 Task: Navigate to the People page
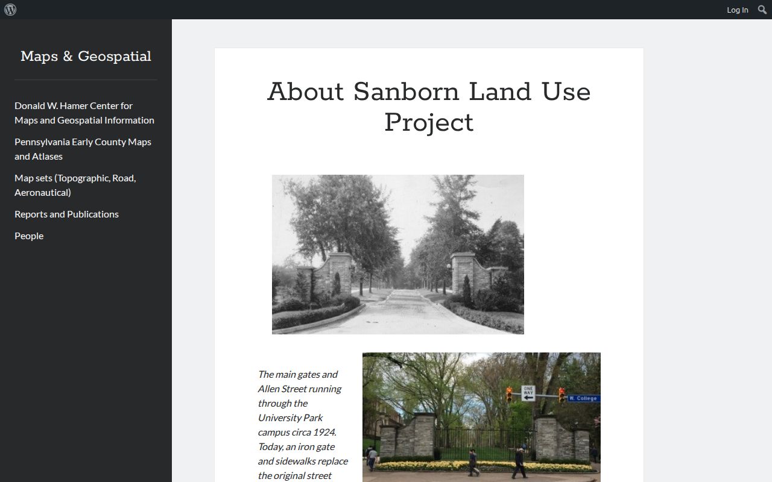coord(29,236)
